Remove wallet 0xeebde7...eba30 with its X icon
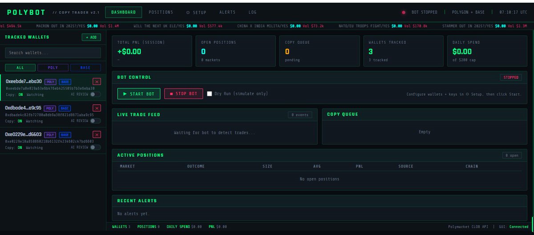Screen dimensions: 534x235 coord(97,82)
